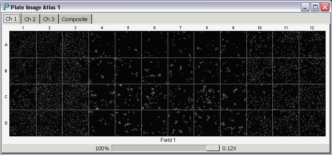Close the Plate Image Atlas window
332x155 pixels.
[325, 7]
